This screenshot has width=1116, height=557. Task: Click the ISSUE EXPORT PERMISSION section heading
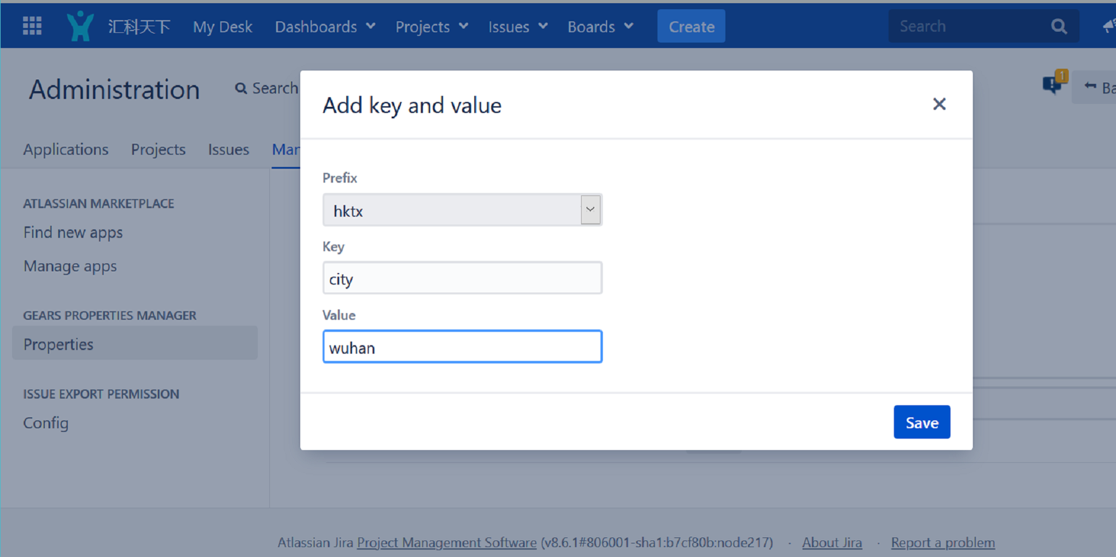(x=101, y=394)
